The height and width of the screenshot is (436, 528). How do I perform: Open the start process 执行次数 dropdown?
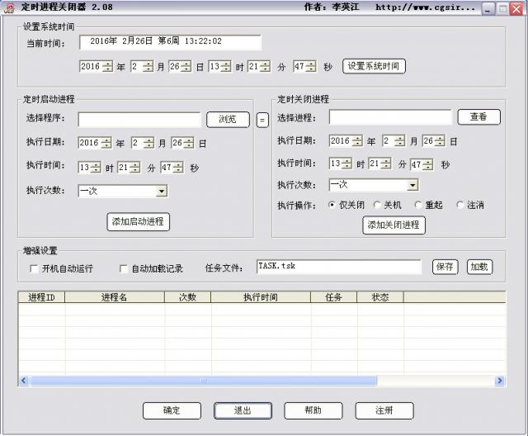(162, 191)
